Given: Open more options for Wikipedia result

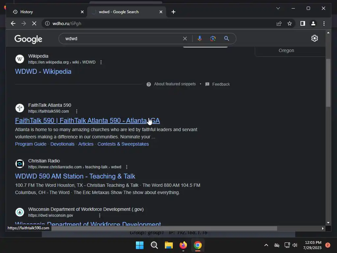Looking at the screenshot, I should (x=101, y=62).
